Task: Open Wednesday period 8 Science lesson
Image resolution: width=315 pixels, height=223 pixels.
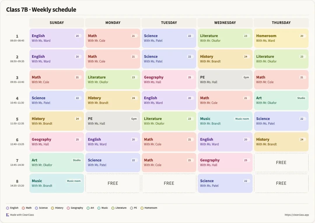Action: pos(225,183)
